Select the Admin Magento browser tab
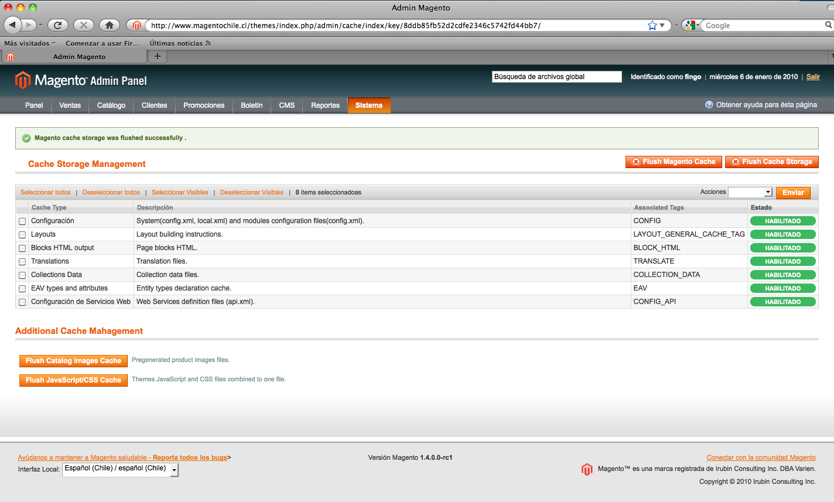Screen dimensions: 834x502 pyautogui.click(x=74, y=57)
